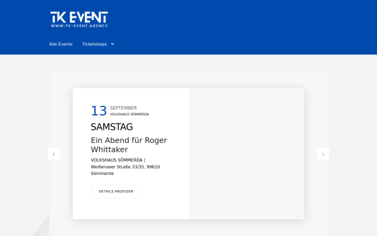Click the empty event image area
The width and height of the screenshot is (377, 236).
click(246, 154)
